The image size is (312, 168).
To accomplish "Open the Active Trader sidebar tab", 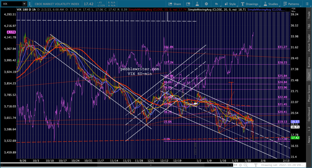I will [x=309, y=43].
